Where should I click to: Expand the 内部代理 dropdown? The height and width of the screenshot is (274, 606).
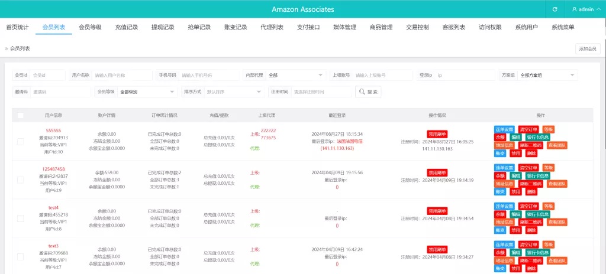[295, 76]
